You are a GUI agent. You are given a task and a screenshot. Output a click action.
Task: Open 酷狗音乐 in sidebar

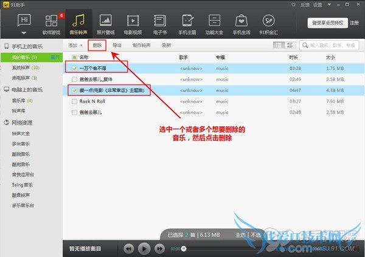pyautogui.click(x=21, y=165)
